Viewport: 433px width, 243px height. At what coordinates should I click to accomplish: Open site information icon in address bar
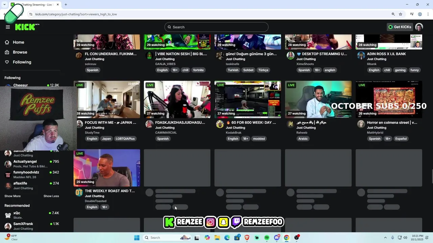coord(31,14)
